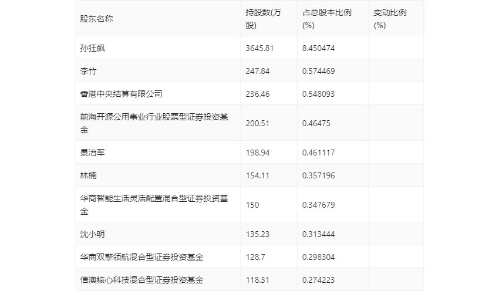Select 香港中央结算有限公司 row name
499x291 pixels.
point(122,94)
